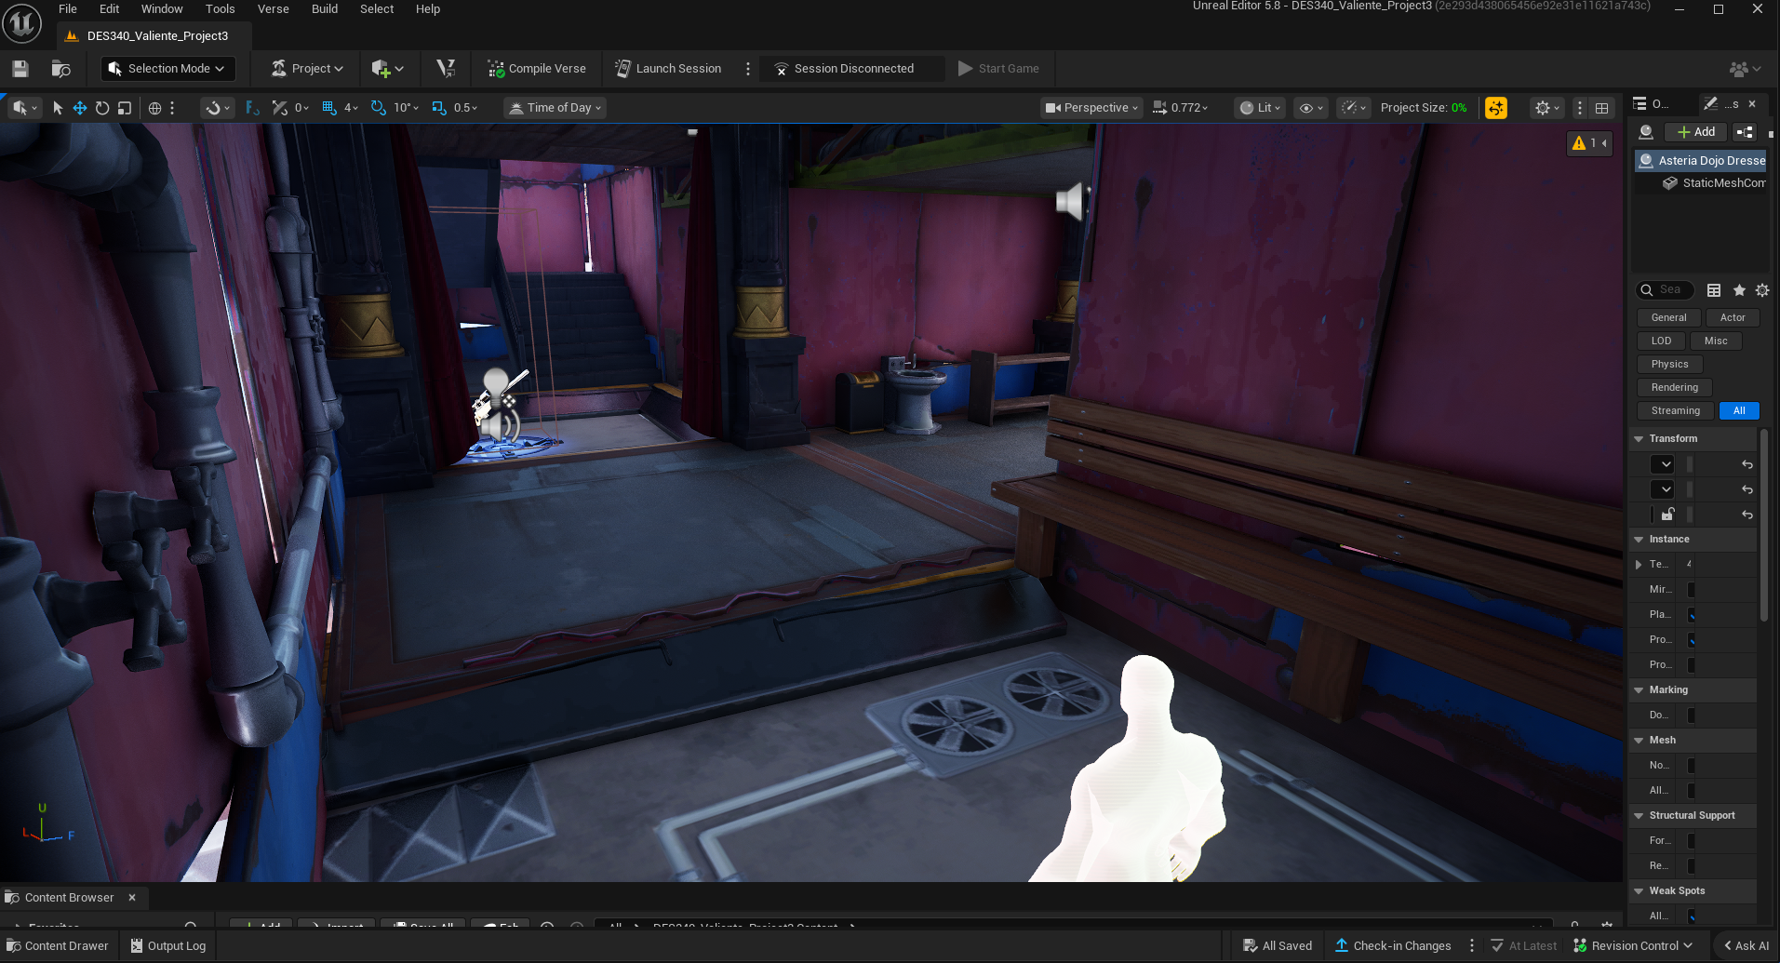Select the Rendering filter button
This screenshot has width=1780, height=963.
(1674, 388)
